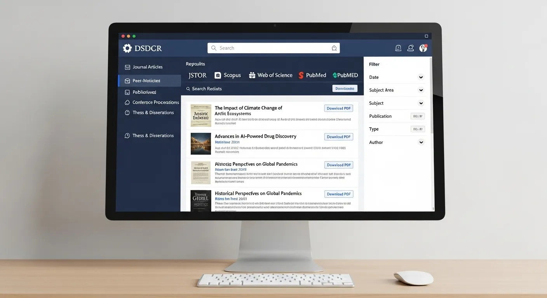Click the magnifier icon in the search bar
Image resolution: width=547 pixels, height=298 pixels.
[x=213, y=48]
